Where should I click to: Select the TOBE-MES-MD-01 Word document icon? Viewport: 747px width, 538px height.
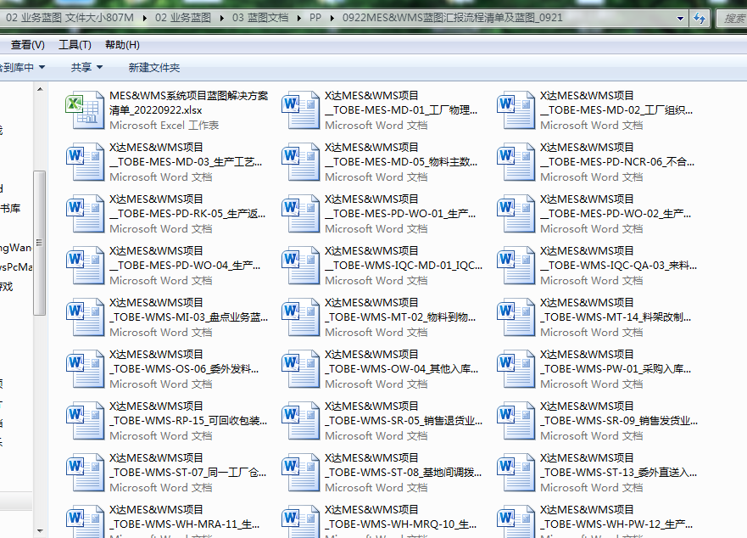pyautogui.click(x=300, y=110)
